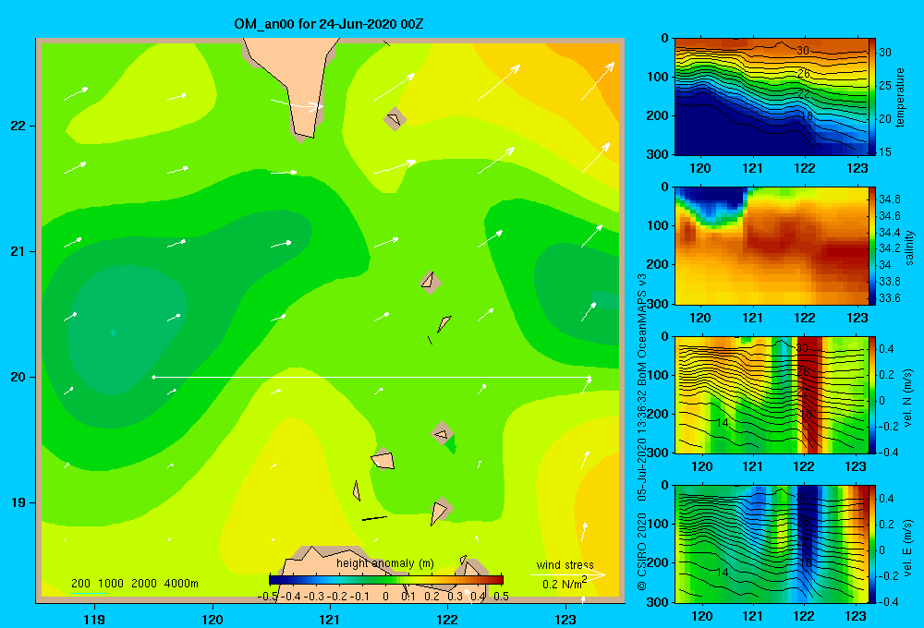Click the 33.6 tick on the salinity colorbar
This screenshot has height=628, width=924.
tap(890, 298)
